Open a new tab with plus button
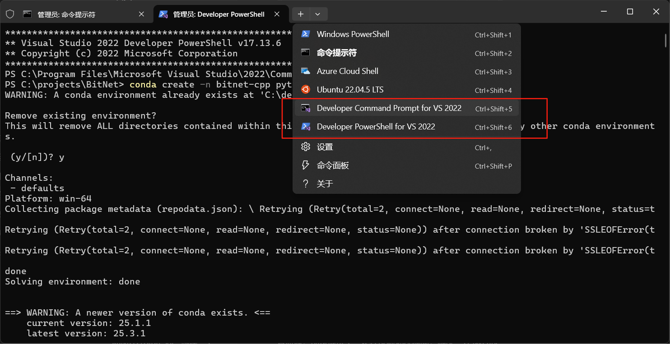The width and height of the screenshot is (670, 344). point(301,14)
